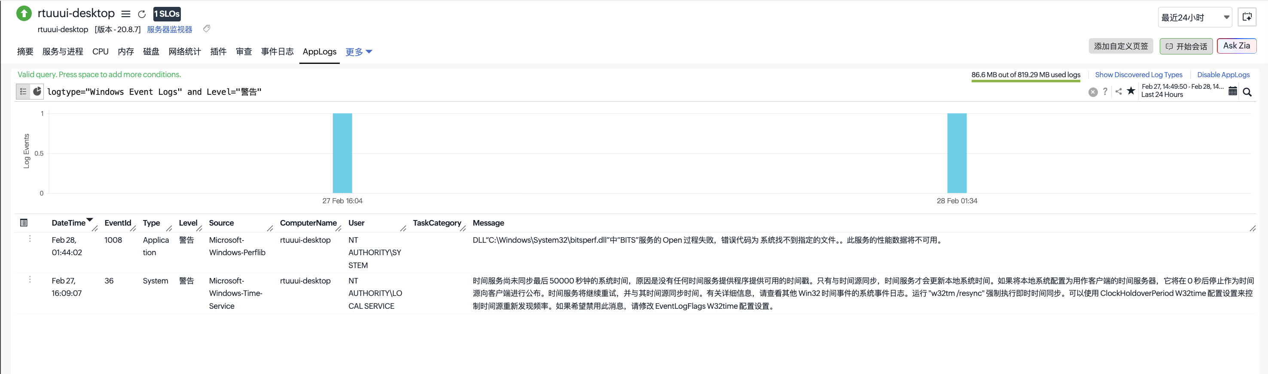Open query help question mark icon

pos(1105,91)
